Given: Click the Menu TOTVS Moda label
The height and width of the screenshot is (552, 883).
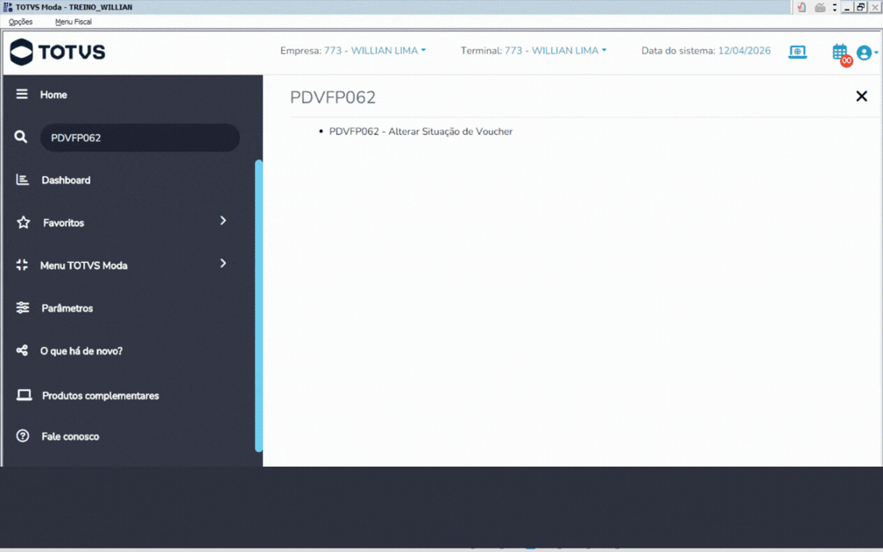Looking at the screenshot, I should coord(84,265).
